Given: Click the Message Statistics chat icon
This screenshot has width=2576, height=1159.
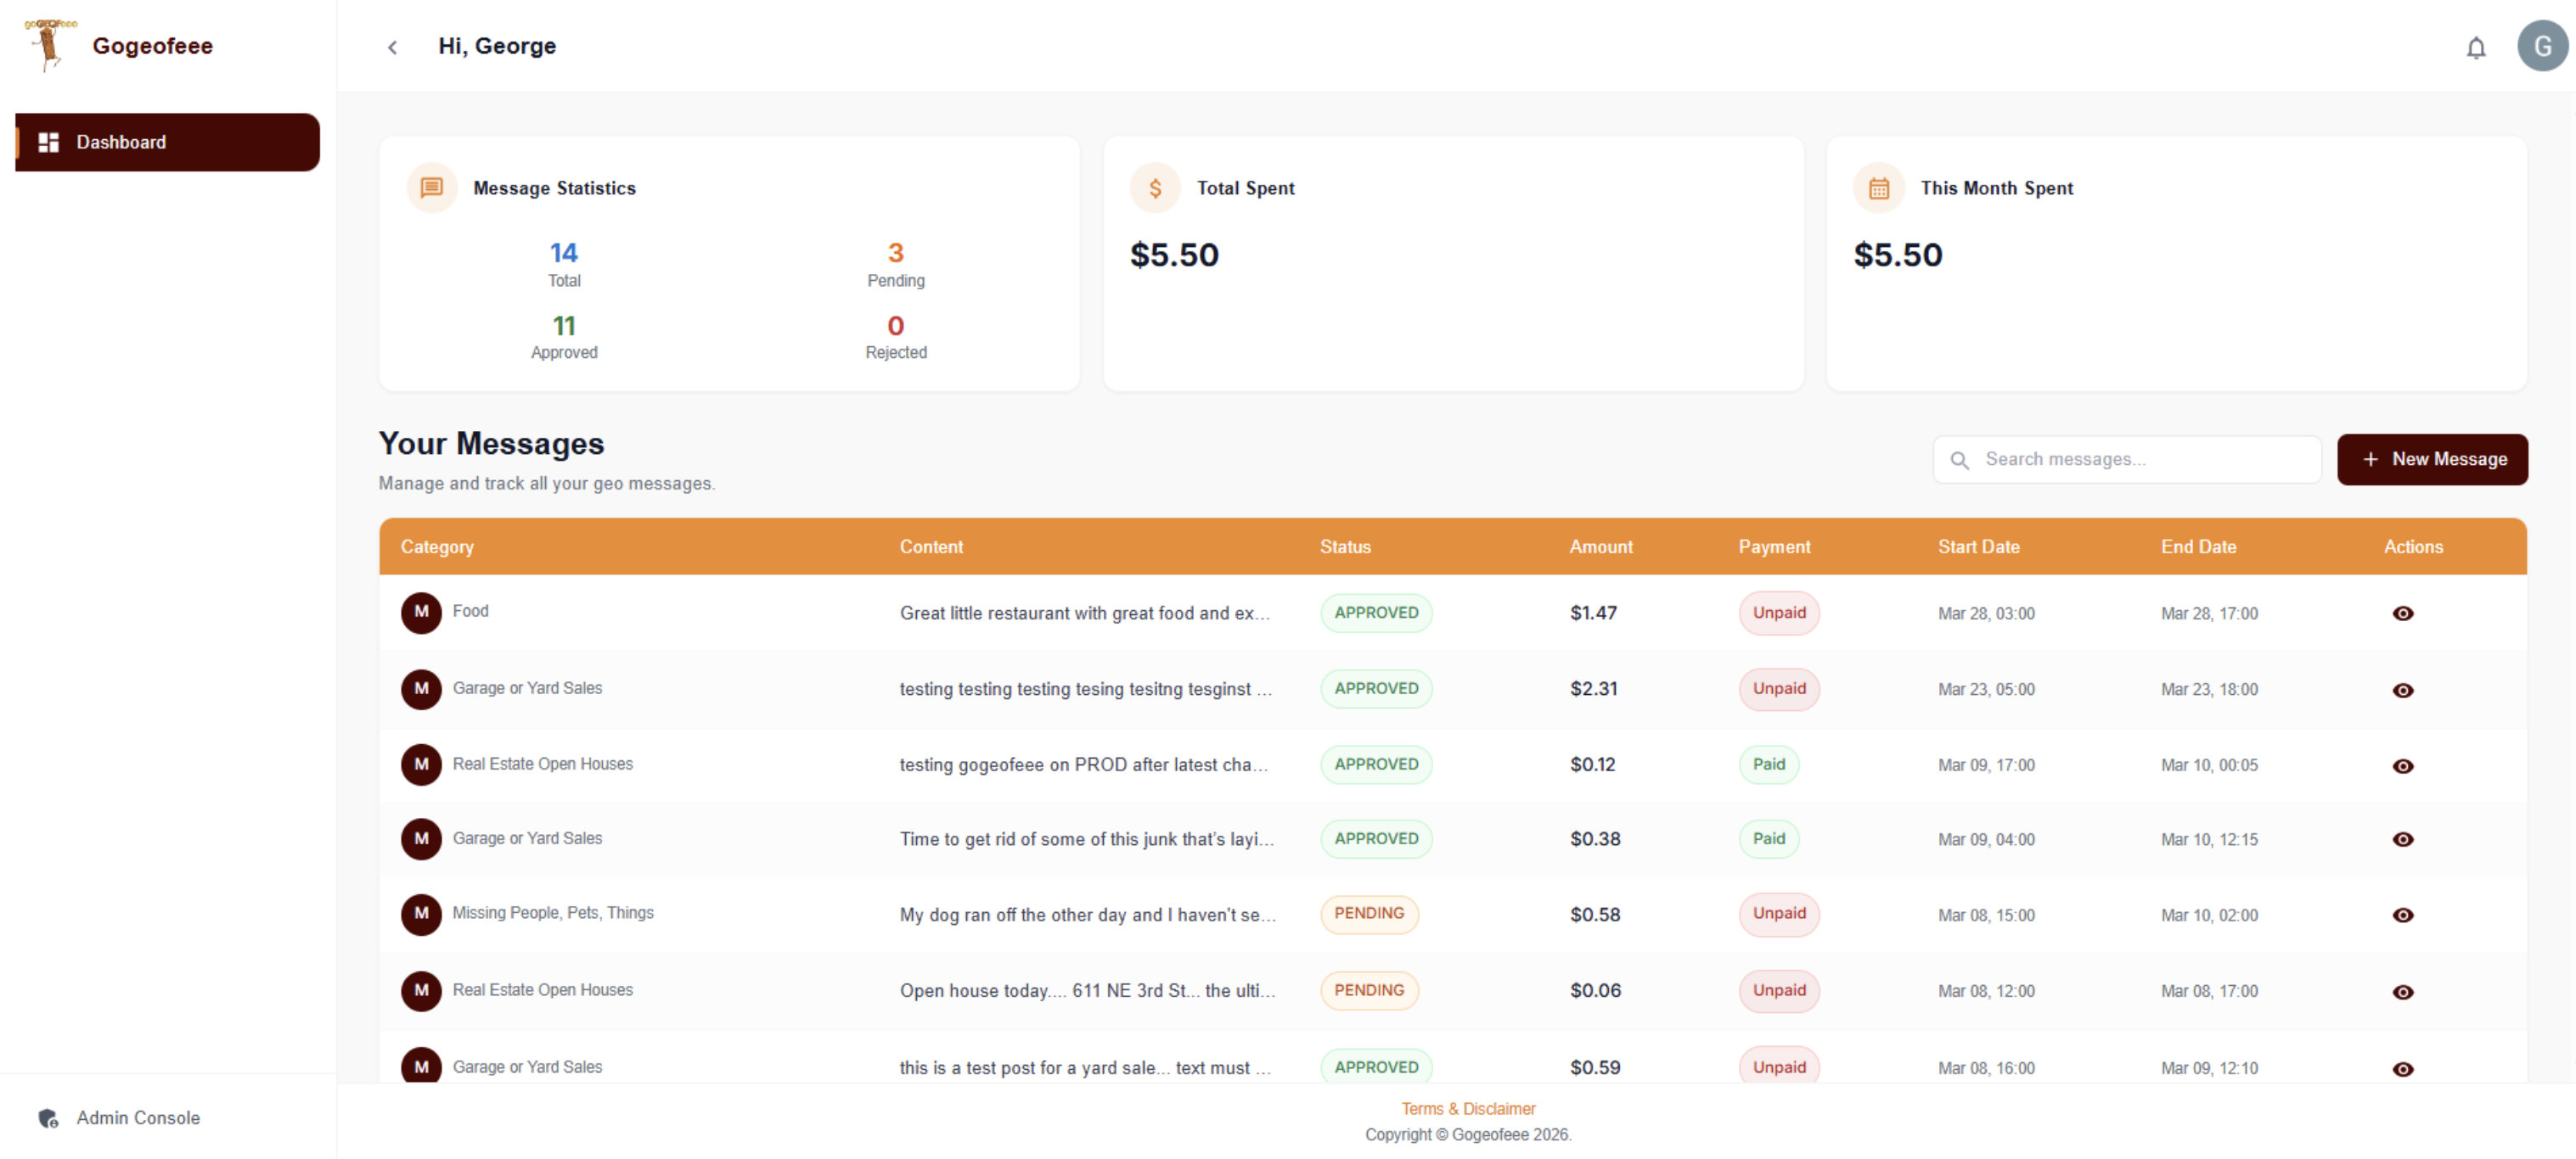Looking at the screenshot, I should click(432, 187).
